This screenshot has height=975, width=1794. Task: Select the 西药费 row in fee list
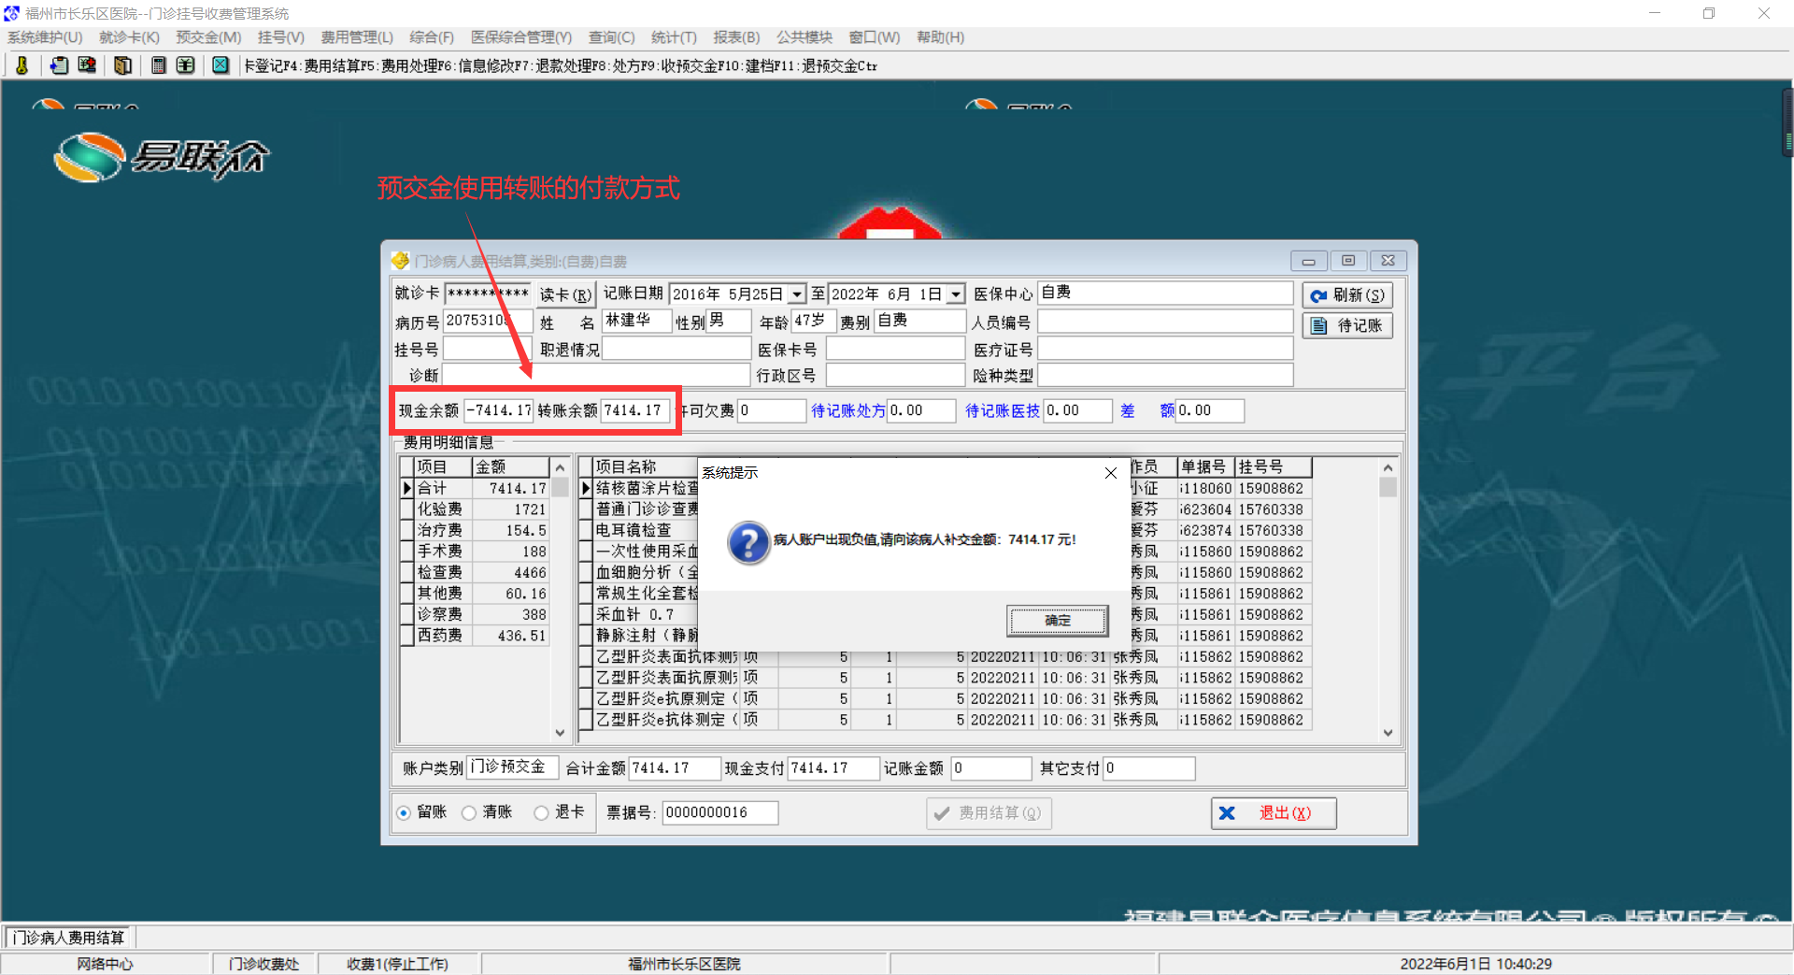[x=475, y=636]
